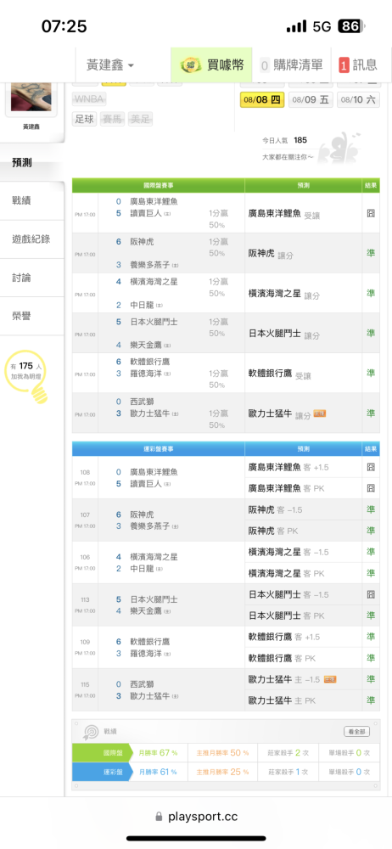Select the 08/08 四 date tab
This screenshot has width=392, height=849.
[x=262, y=100]
